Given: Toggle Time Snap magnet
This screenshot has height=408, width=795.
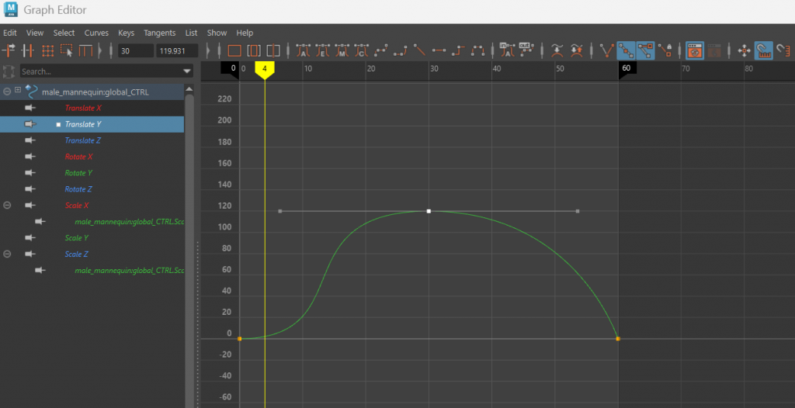Looking at the screenshot, I should click(763, 50).
